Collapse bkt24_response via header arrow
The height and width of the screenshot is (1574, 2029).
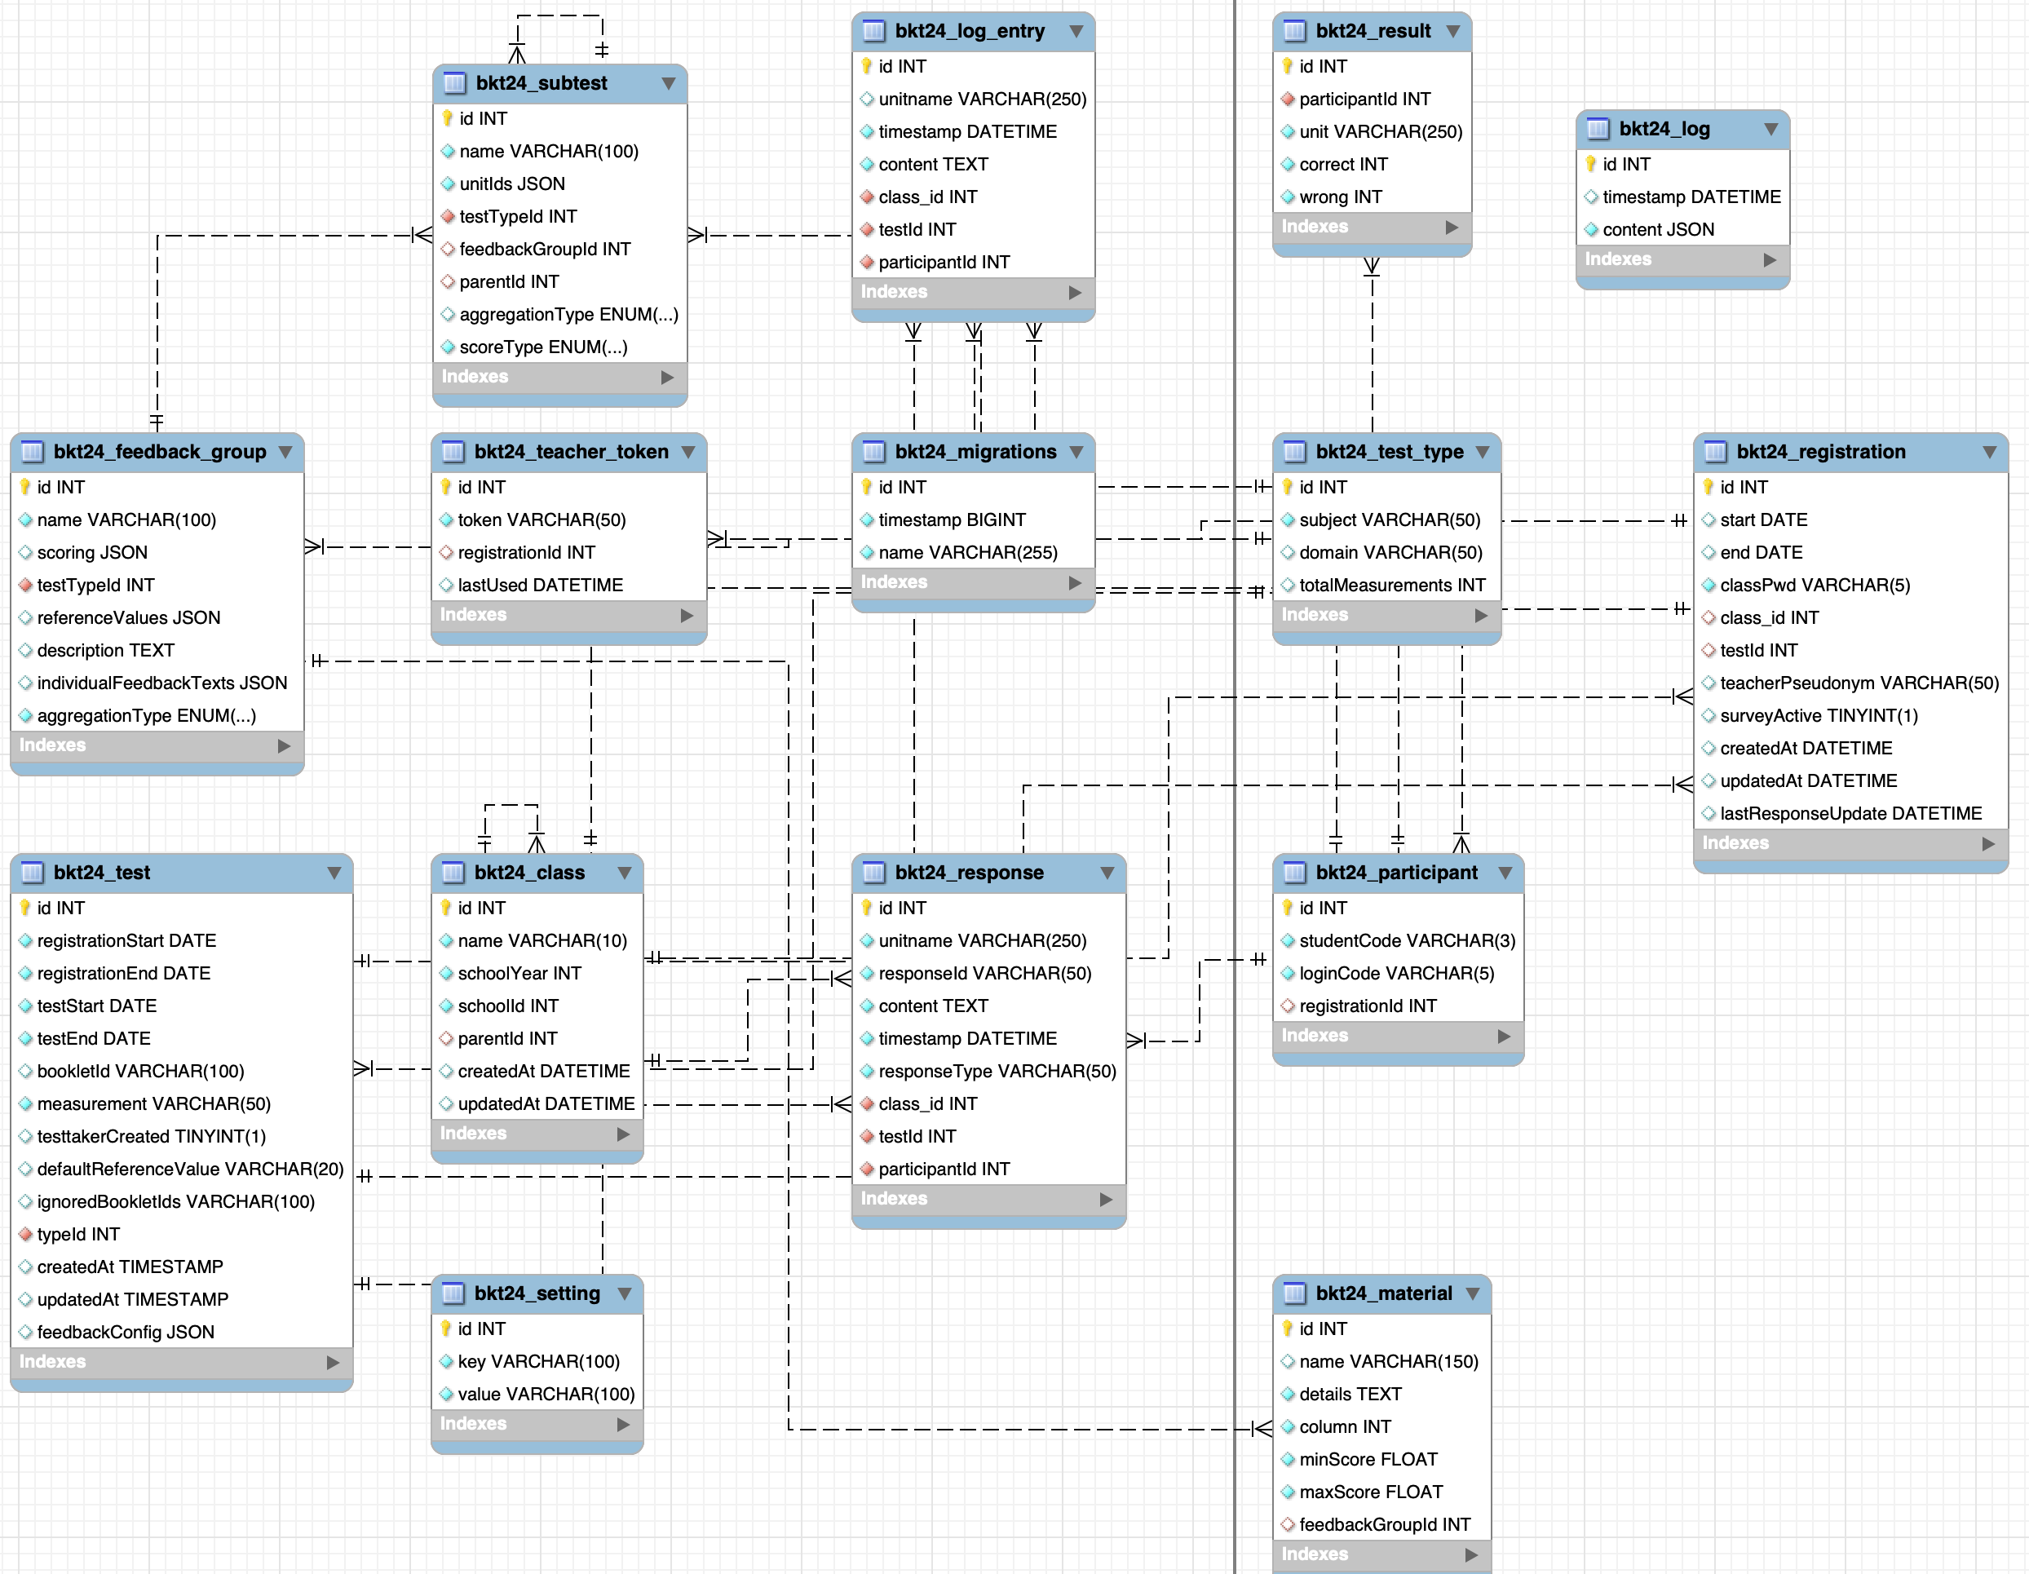[1107, 873]
